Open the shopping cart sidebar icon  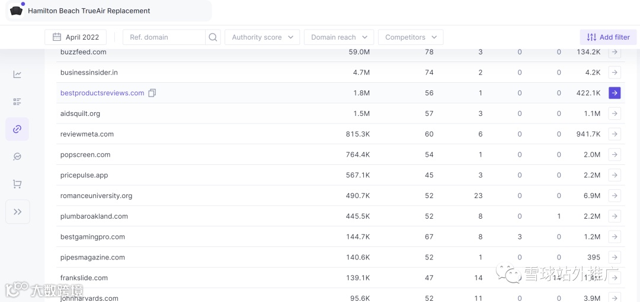coord(17,184)
